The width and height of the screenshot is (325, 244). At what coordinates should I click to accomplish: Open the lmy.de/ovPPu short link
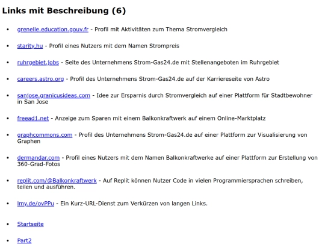(36, 204)
